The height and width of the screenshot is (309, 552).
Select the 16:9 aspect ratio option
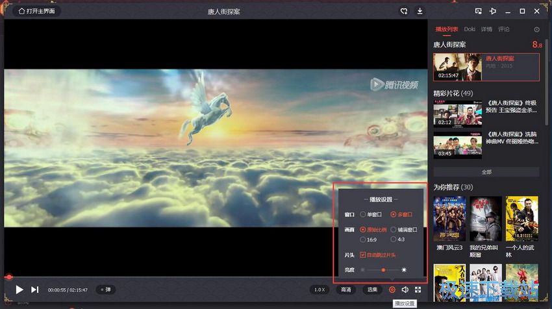pyautogui.click(x=368, y=240)
